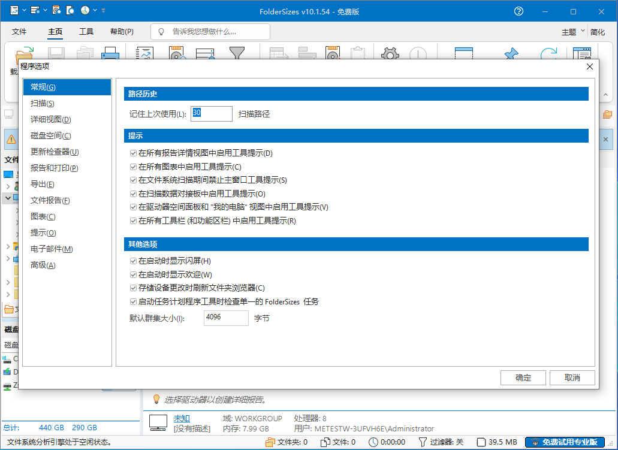Select the 磁盘空间(C) options category
The height and width of the screenshot is (450, 618).
pyautogui.click(x=67, y=135)
